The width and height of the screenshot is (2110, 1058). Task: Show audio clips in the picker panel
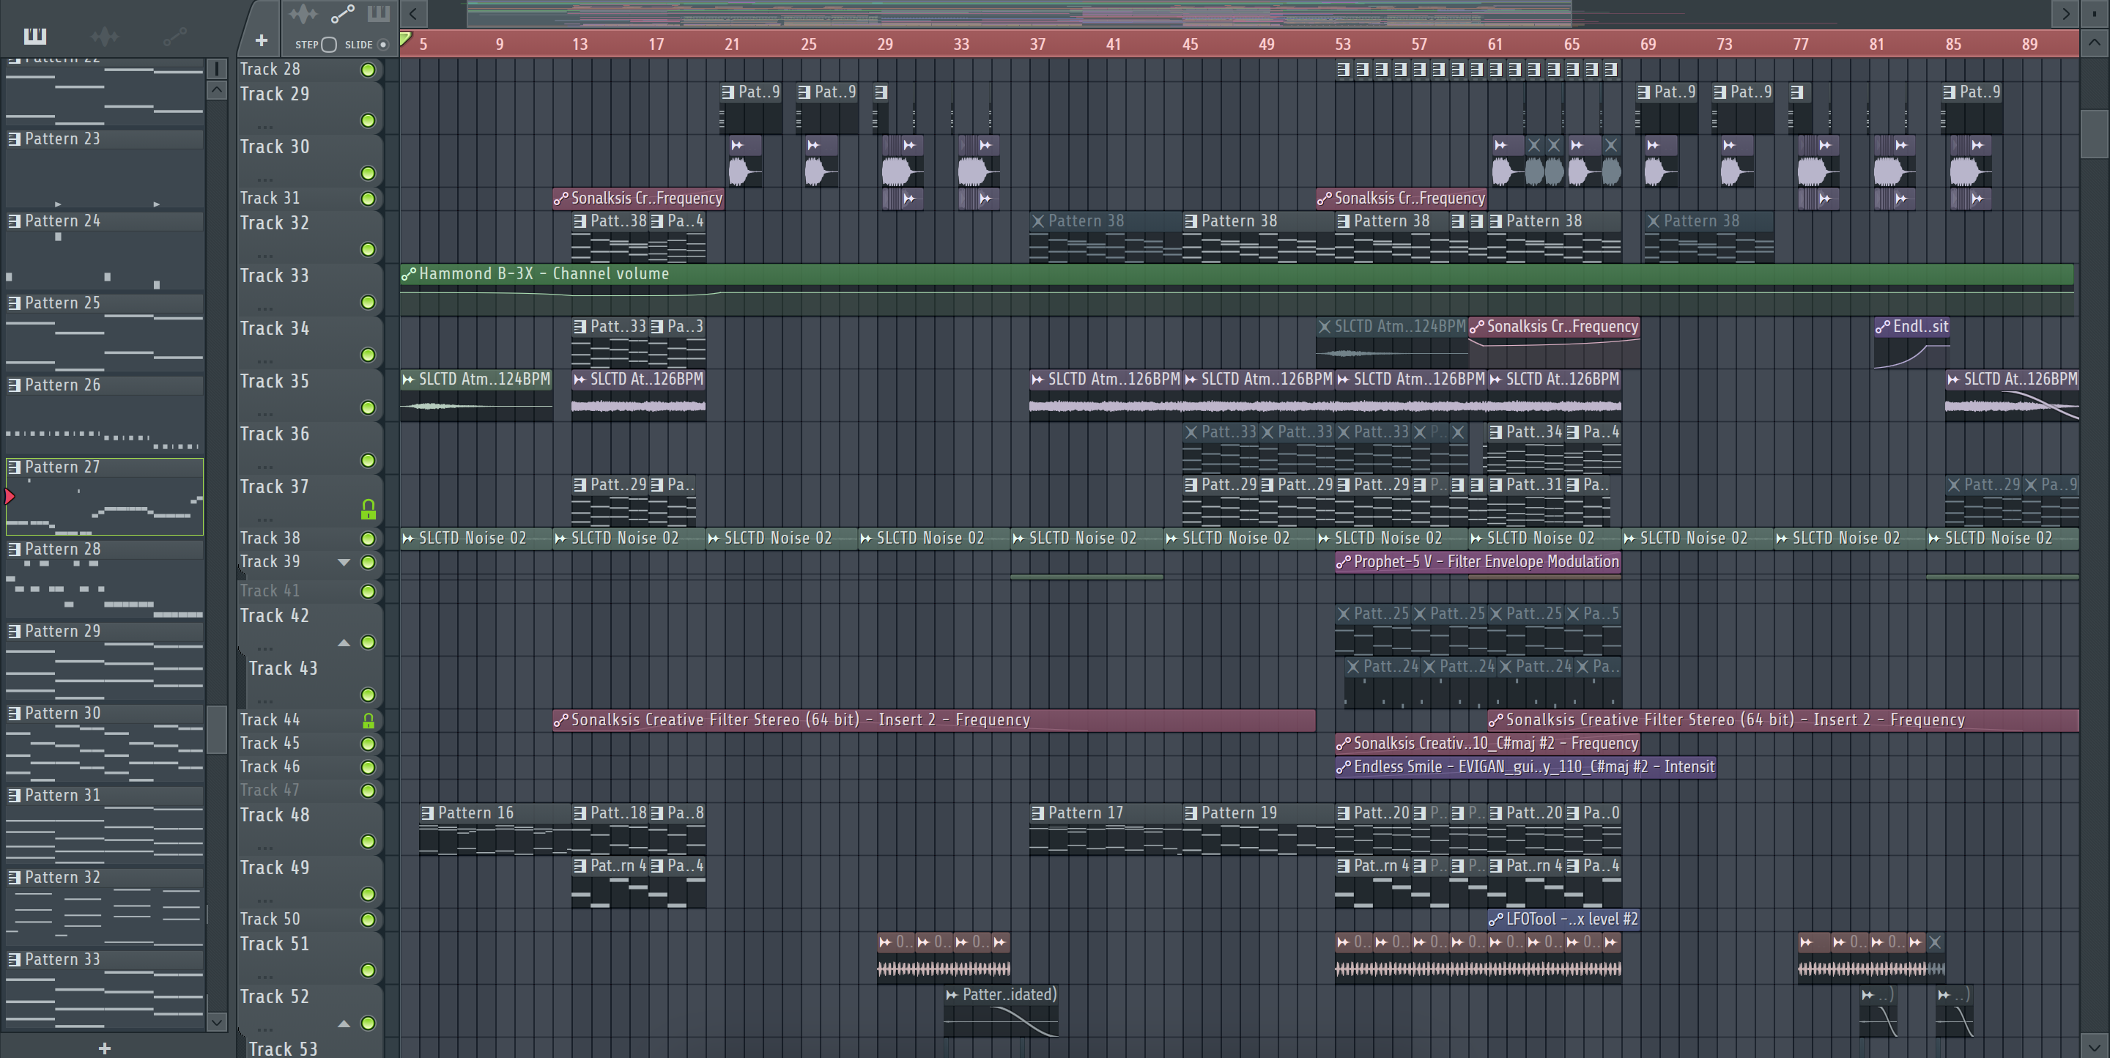point(104,35)
